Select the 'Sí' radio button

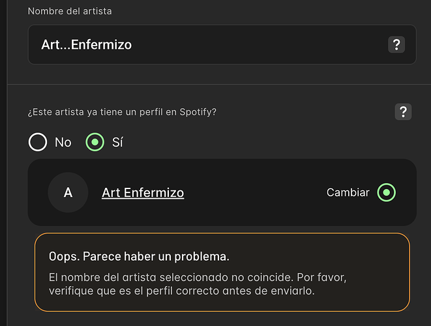point(95,141)
